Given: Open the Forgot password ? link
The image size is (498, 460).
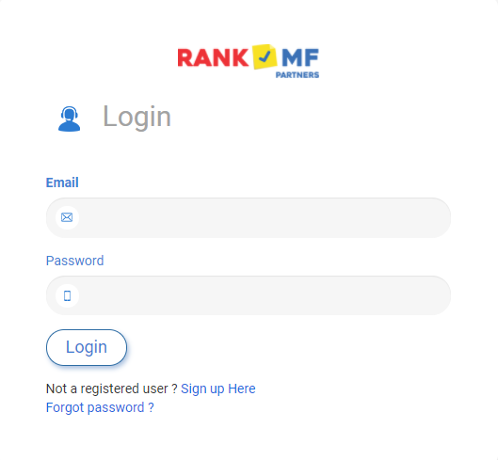Looking at the screenshot, I should (x=100, y=407).
